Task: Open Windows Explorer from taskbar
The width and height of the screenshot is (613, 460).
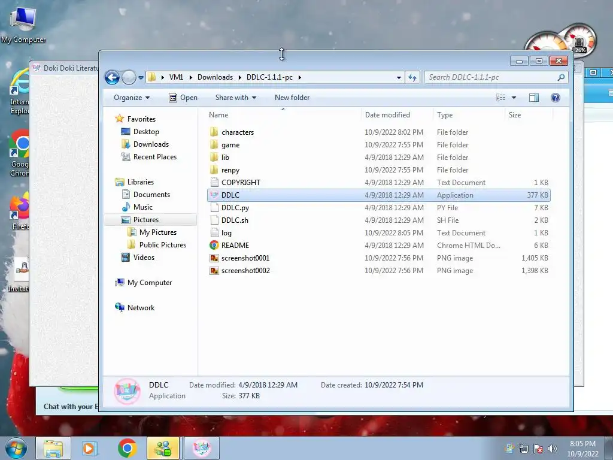Action: coord(53,448)
